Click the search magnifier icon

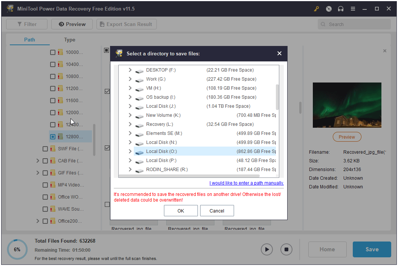(x=323, y=24)
